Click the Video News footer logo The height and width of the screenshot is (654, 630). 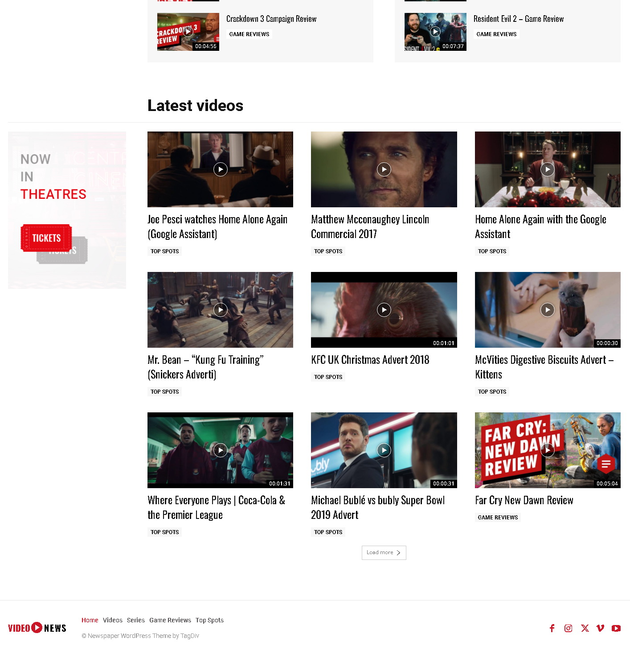coord(37,628)
